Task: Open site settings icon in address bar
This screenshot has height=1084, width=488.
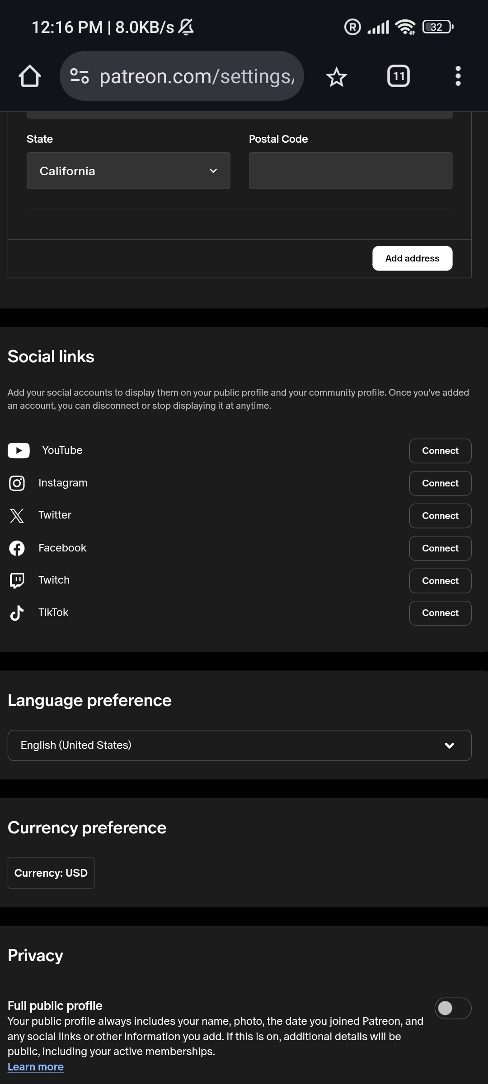Action: (x=80, y=76)
